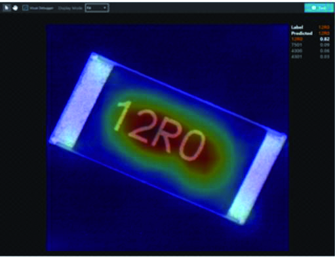Image resolution: width=335 pixels, height=257 pixels.
Task: Toggle the Visual Debugger checkbox
Action: point(26,8)
